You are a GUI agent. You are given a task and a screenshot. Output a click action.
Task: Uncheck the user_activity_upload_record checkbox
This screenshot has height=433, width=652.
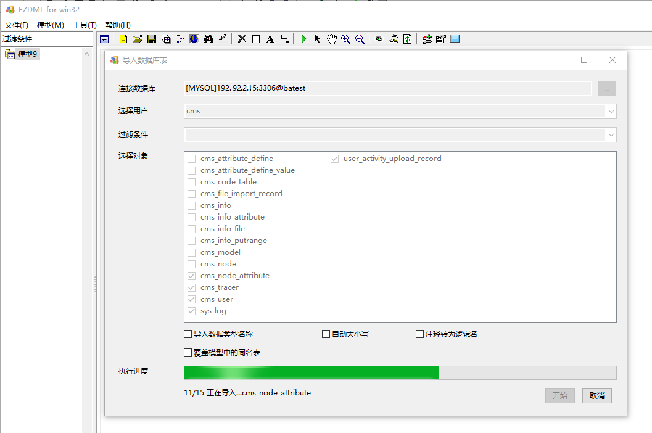(x=334, y=159)
